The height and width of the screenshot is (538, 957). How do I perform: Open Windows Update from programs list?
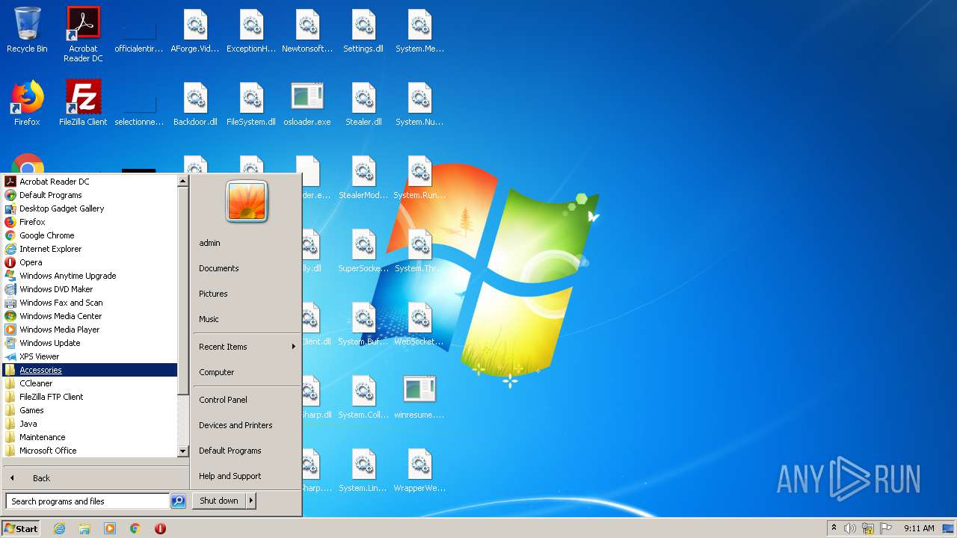pyautogui.click(x=90, y=343)
